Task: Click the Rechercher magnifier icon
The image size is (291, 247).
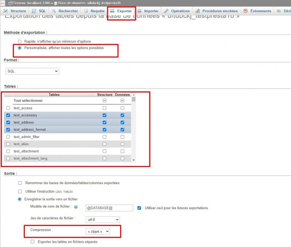Action: point(54,11)
